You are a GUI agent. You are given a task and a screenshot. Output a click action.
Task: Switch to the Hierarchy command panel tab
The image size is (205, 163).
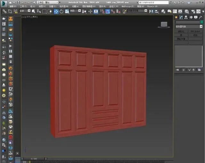pyautogui.click(x=186, y=17)
